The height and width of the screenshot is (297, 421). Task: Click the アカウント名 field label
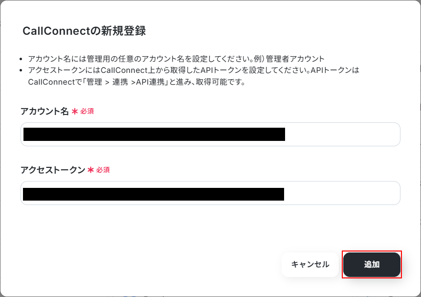[44, 111]
